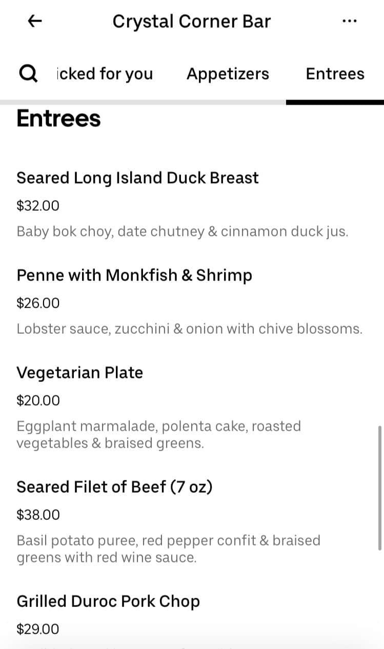Select Penne with Monkfish & Shrimp
Viewport: 384px width, 649px height.
point(134,275)
